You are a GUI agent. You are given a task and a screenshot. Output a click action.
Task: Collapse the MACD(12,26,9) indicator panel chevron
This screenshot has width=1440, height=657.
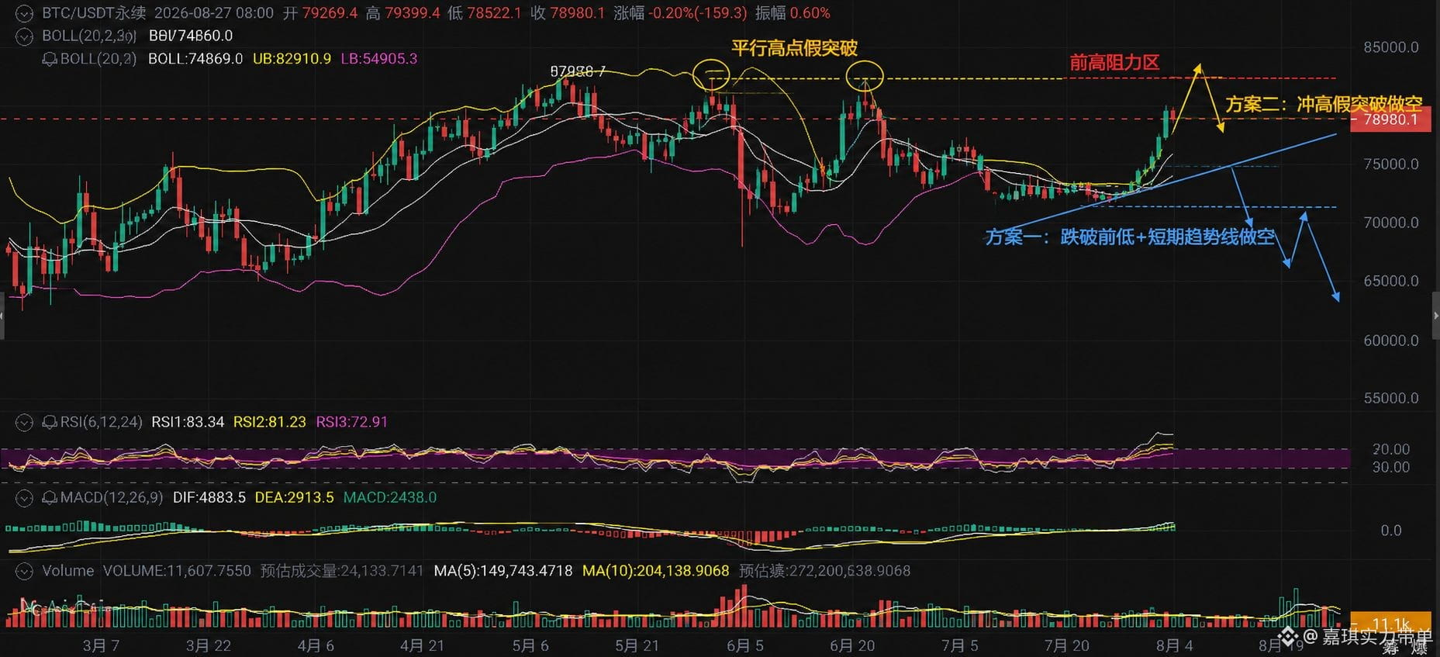24,498
